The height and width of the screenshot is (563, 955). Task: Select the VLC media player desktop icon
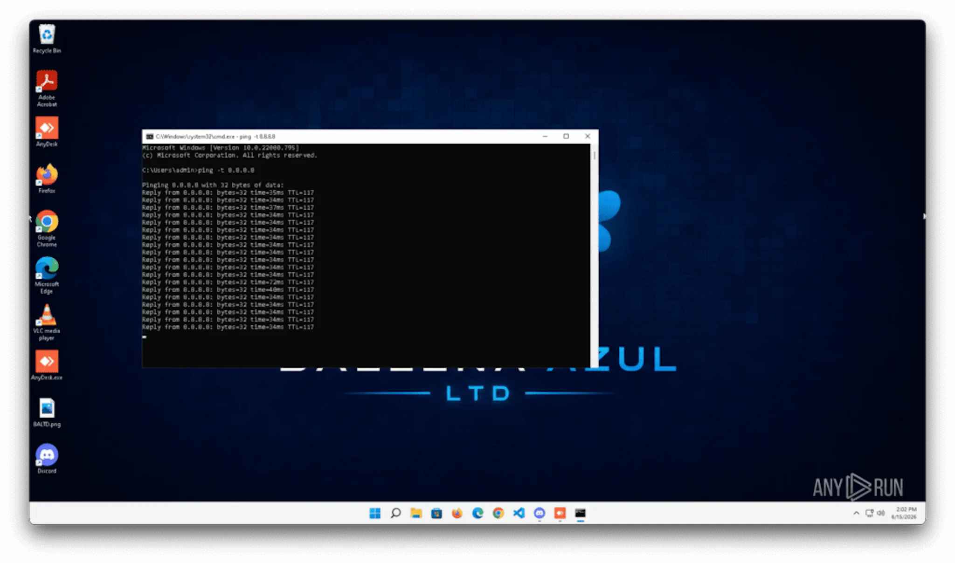pos(47,322)
